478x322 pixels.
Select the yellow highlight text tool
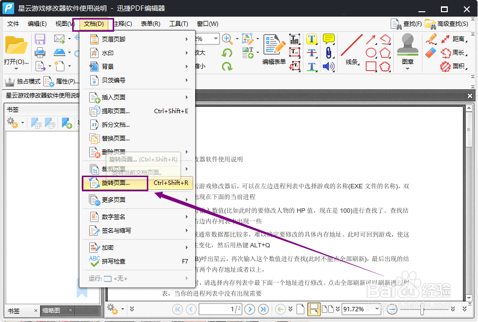click(x=312, y=39)
